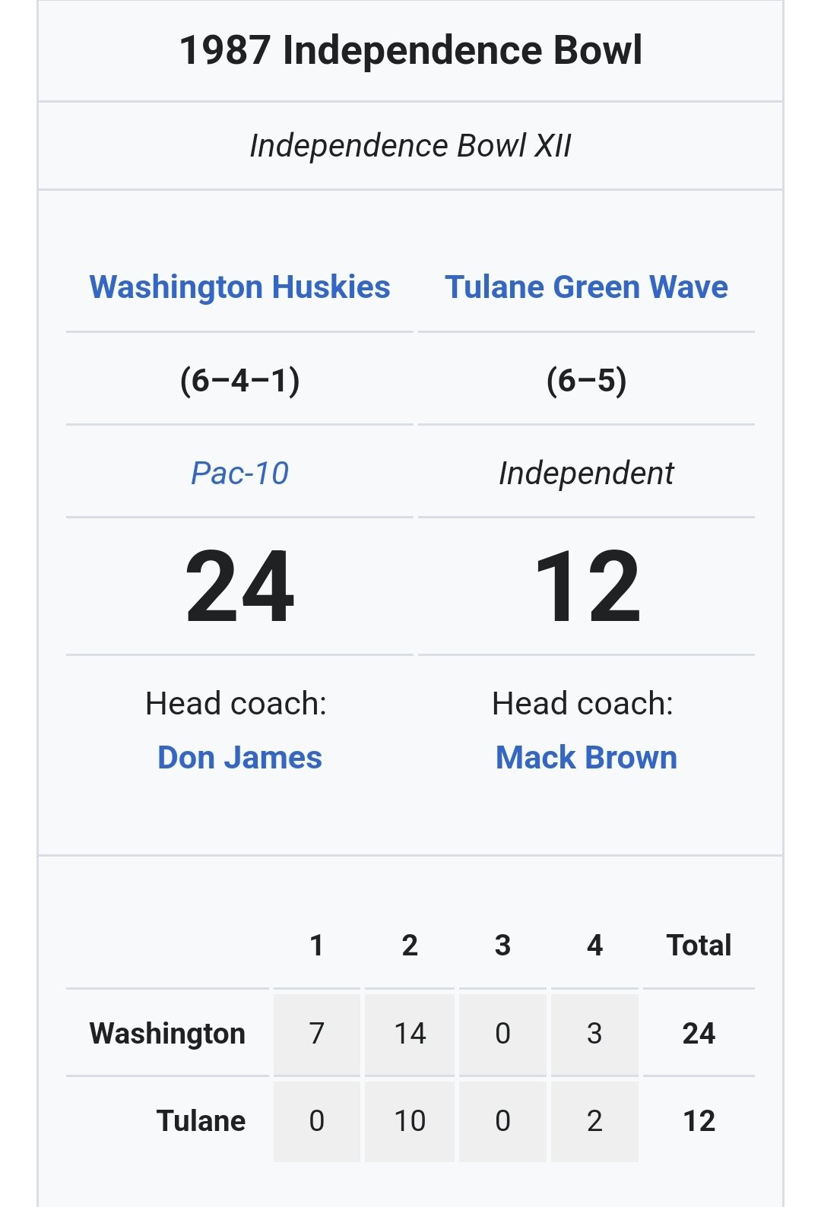Click the Tulane row label
This screenshot has height=1207, width=821.
coord(201,1121)
